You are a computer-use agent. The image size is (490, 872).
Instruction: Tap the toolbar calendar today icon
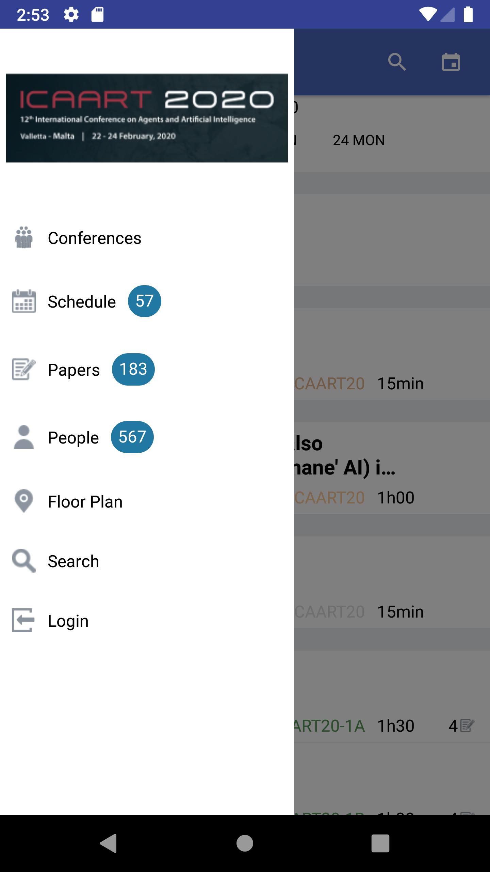point(451,62)
